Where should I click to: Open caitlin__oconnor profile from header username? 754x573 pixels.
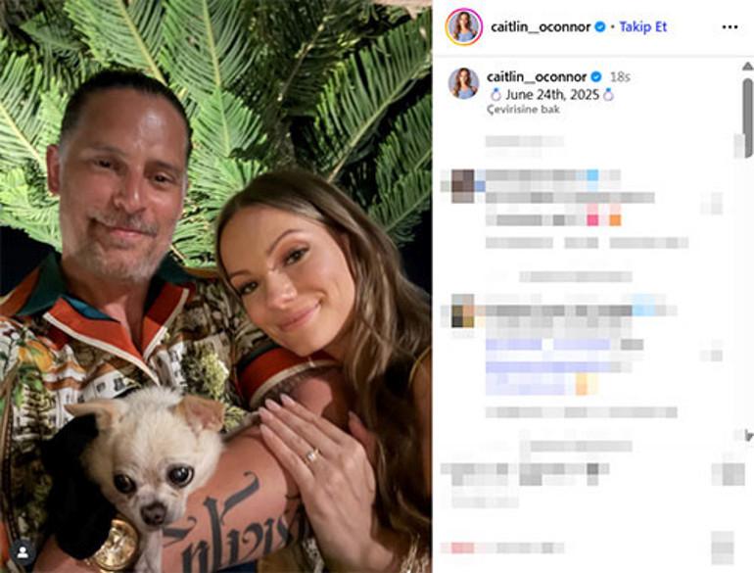tap(541, 27)
